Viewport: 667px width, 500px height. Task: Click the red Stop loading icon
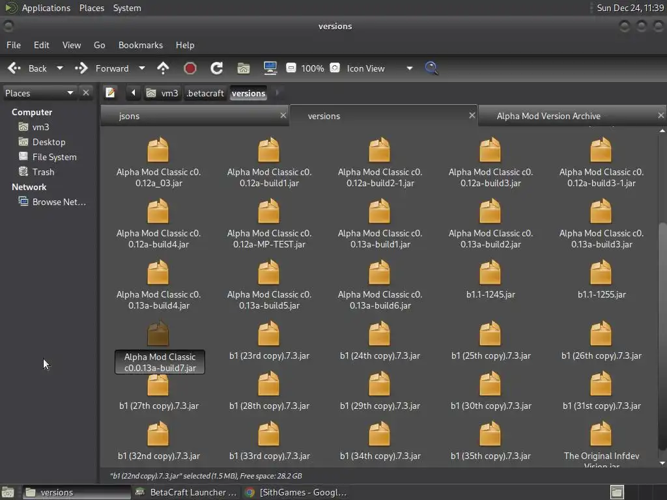click(x=190, y=68)
